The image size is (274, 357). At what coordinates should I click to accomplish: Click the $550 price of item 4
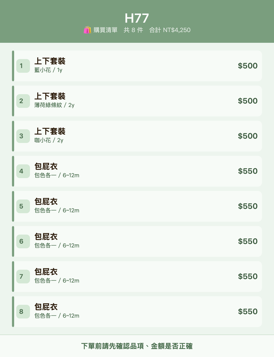pos(248,171)
